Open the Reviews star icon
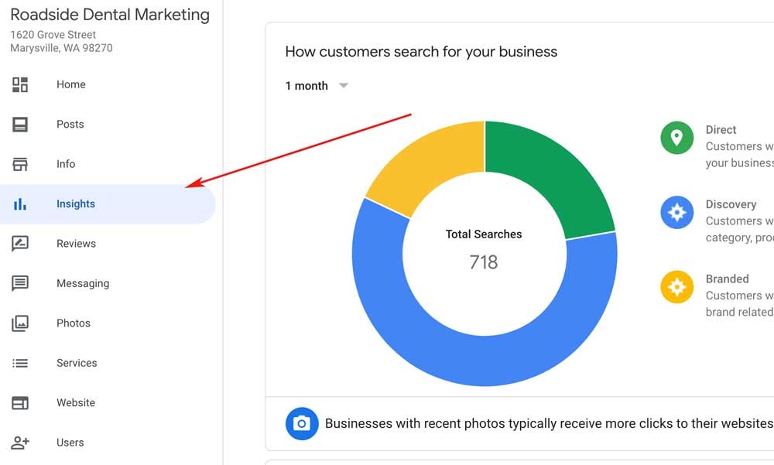Viewport: 774px width, 465px height. [20, 244]
